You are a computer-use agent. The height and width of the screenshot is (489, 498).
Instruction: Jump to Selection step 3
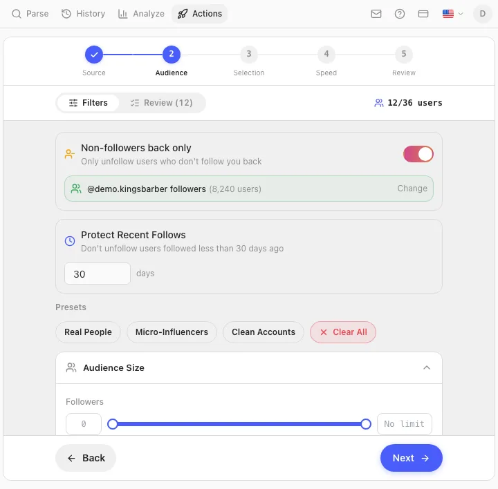pyautogui.click(x=249, y=55)
